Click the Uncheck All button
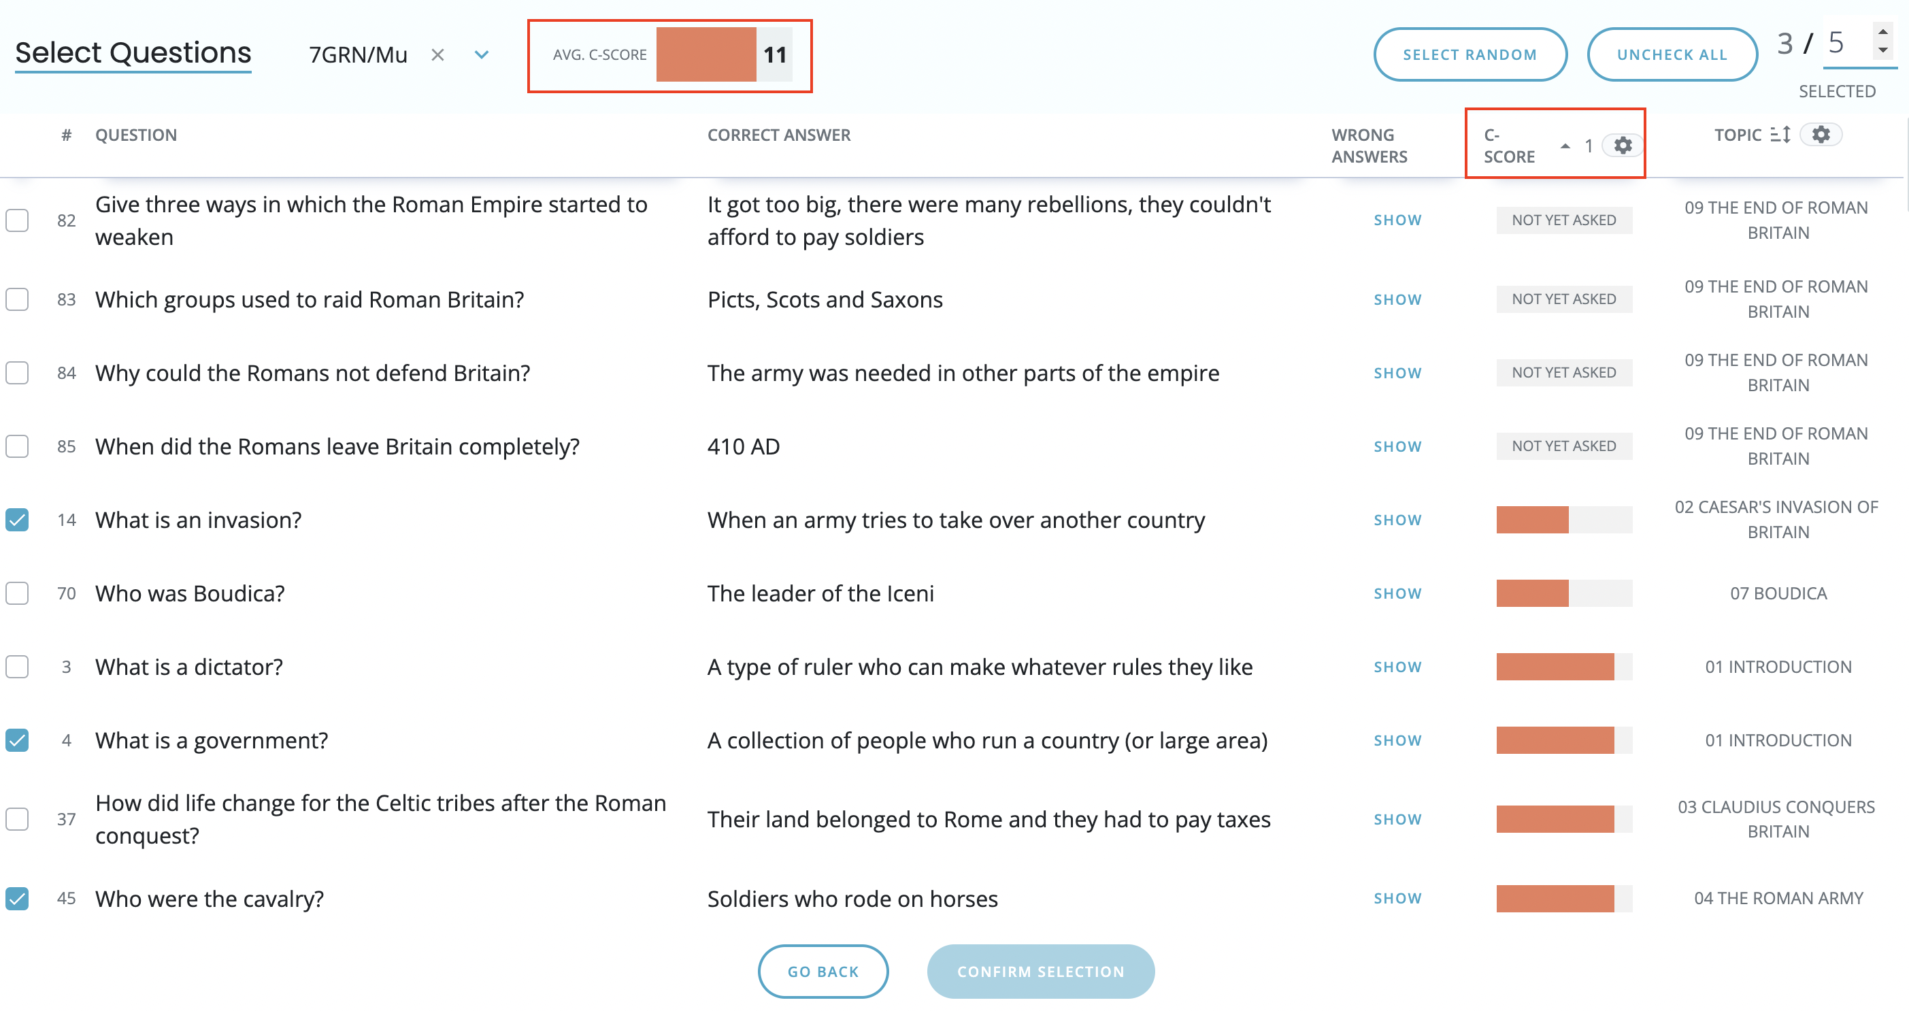 (1672, 55)
